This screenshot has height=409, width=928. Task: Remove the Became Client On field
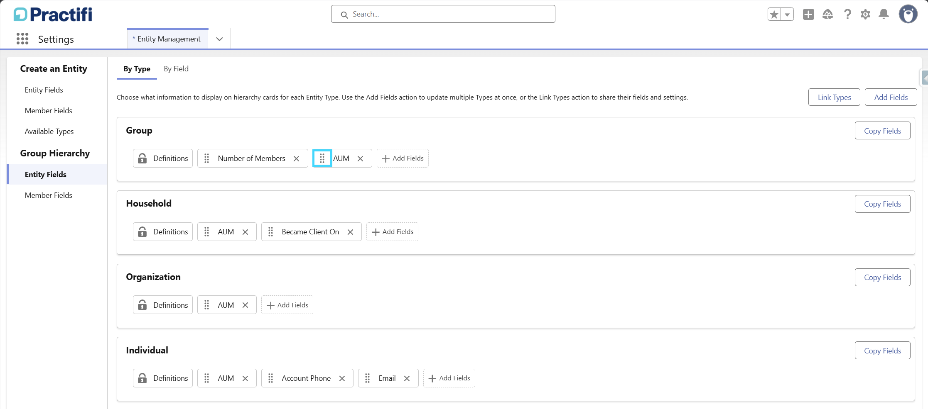coord(351,232)
